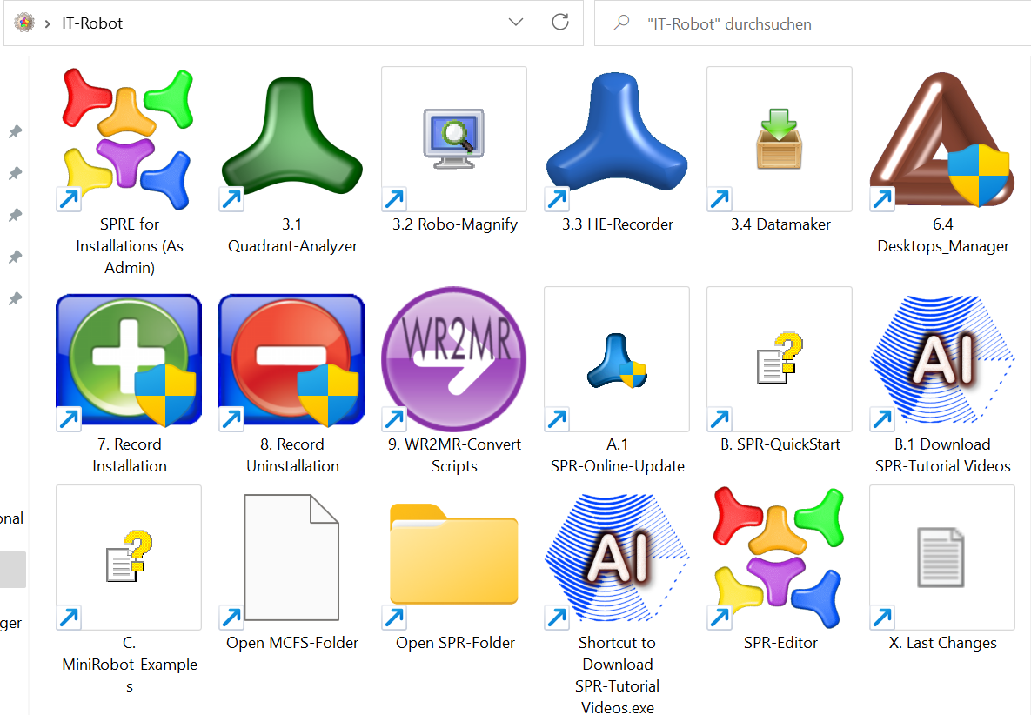Screen dimensions: 1031x715
Task: Select the 7. Record Installation icon
Action: tap(129, 360)
